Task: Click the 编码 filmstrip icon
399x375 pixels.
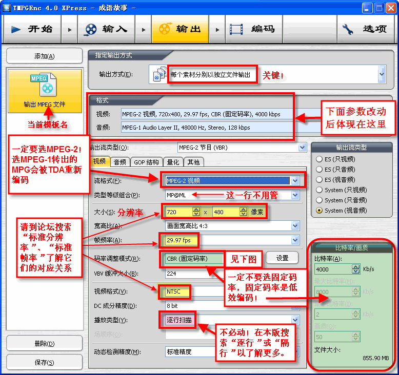Action: tap(236, 29)
